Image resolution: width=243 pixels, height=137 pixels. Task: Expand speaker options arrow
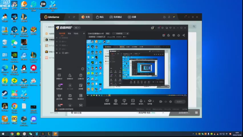tap(153, 101)
